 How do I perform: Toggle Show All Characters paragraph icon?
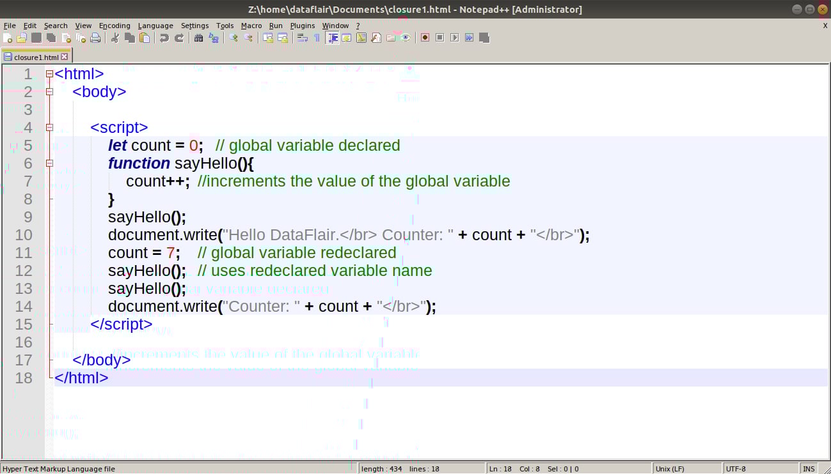316,38
